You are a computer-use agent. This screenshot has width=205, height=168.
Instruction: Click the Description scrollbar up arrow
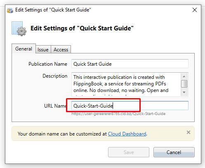click(x=184, y=76)
